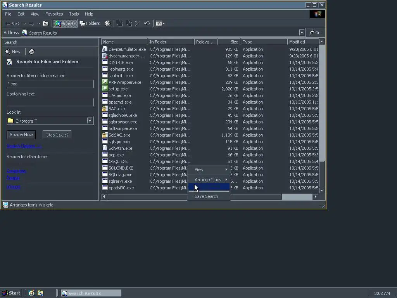Click the vertical scrollbar up arrow

click(321, 42)
